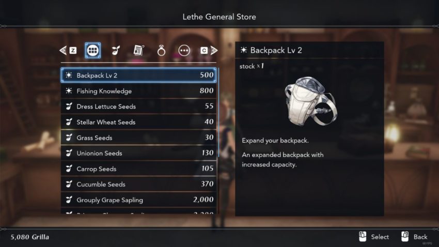Click the item list scrollbar

(x=218, y=112)
